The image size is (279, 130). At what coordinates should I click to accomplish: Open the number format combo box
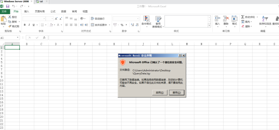click(x=126, y=19)
